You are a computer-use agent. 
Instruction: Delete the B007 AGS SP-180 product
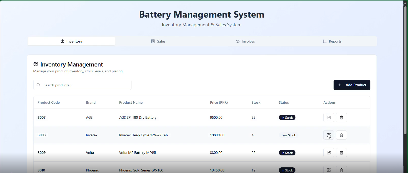(341, 117)
